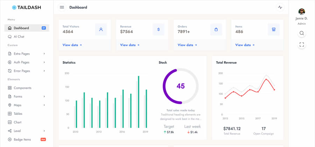
Task: Click the Chart icon in sidebar
Action: pos(10,122)
